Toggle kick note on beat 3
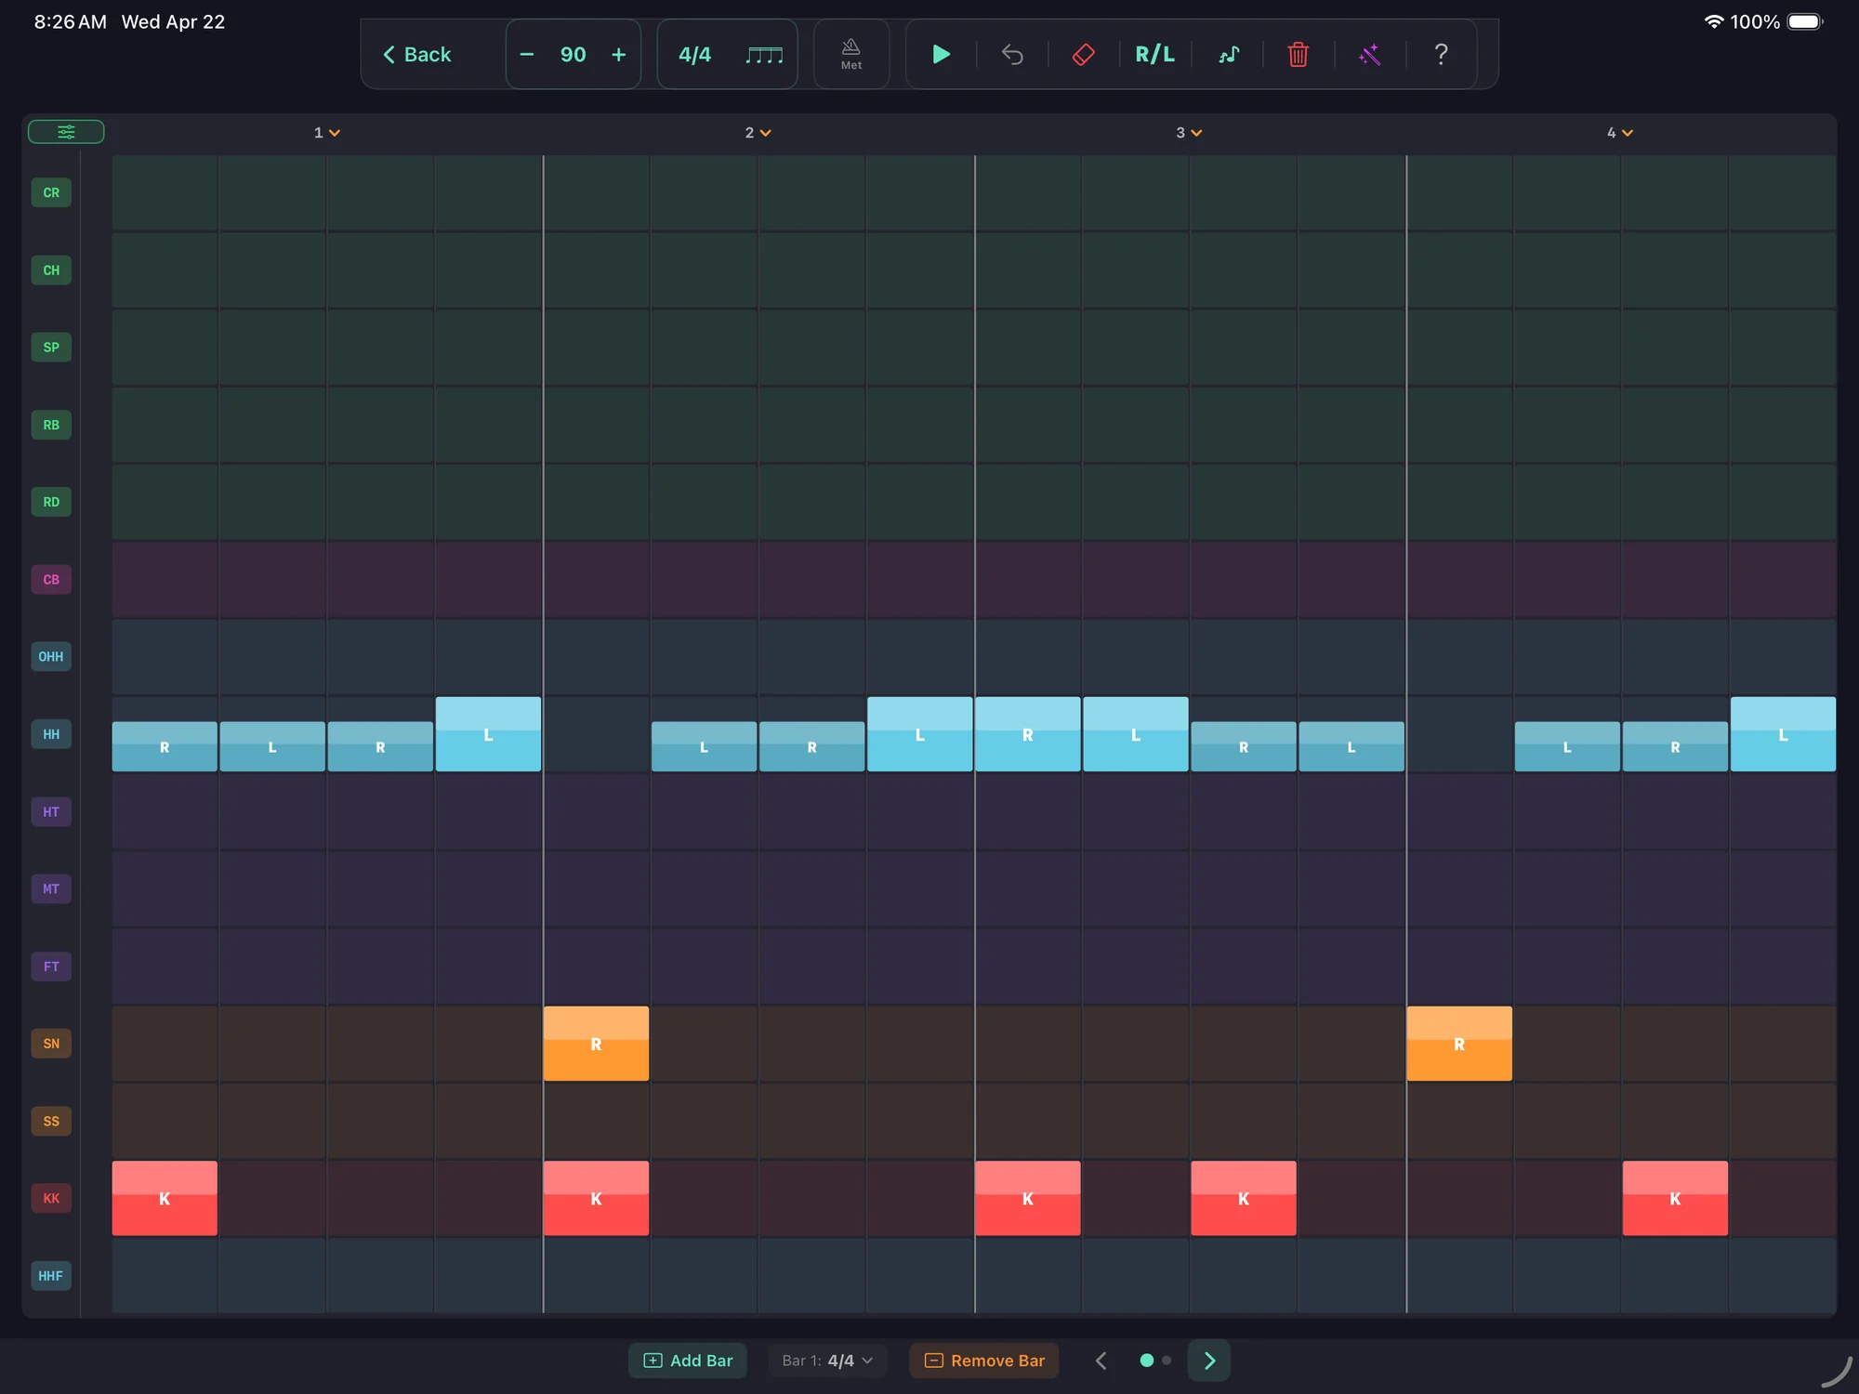This screenshot has width=1859, height=1394. coord(1027,1198)
